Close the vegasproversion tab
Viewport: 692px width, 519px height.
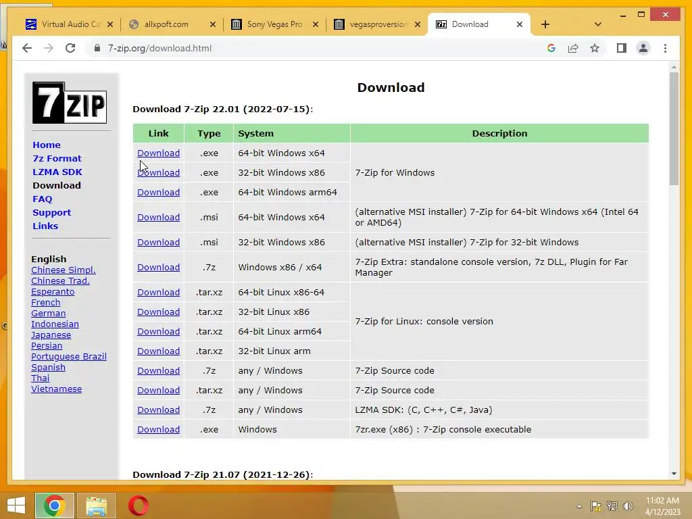418,24
